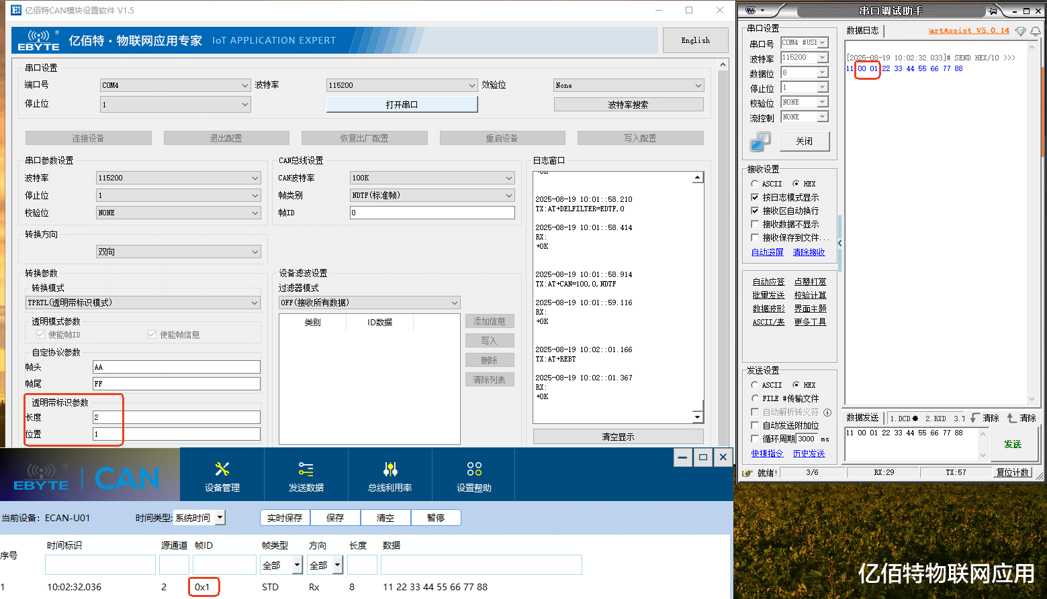Screen dimensions: 1047x599
Task: Click the green 发送 button
Action: click(1013, 444)
